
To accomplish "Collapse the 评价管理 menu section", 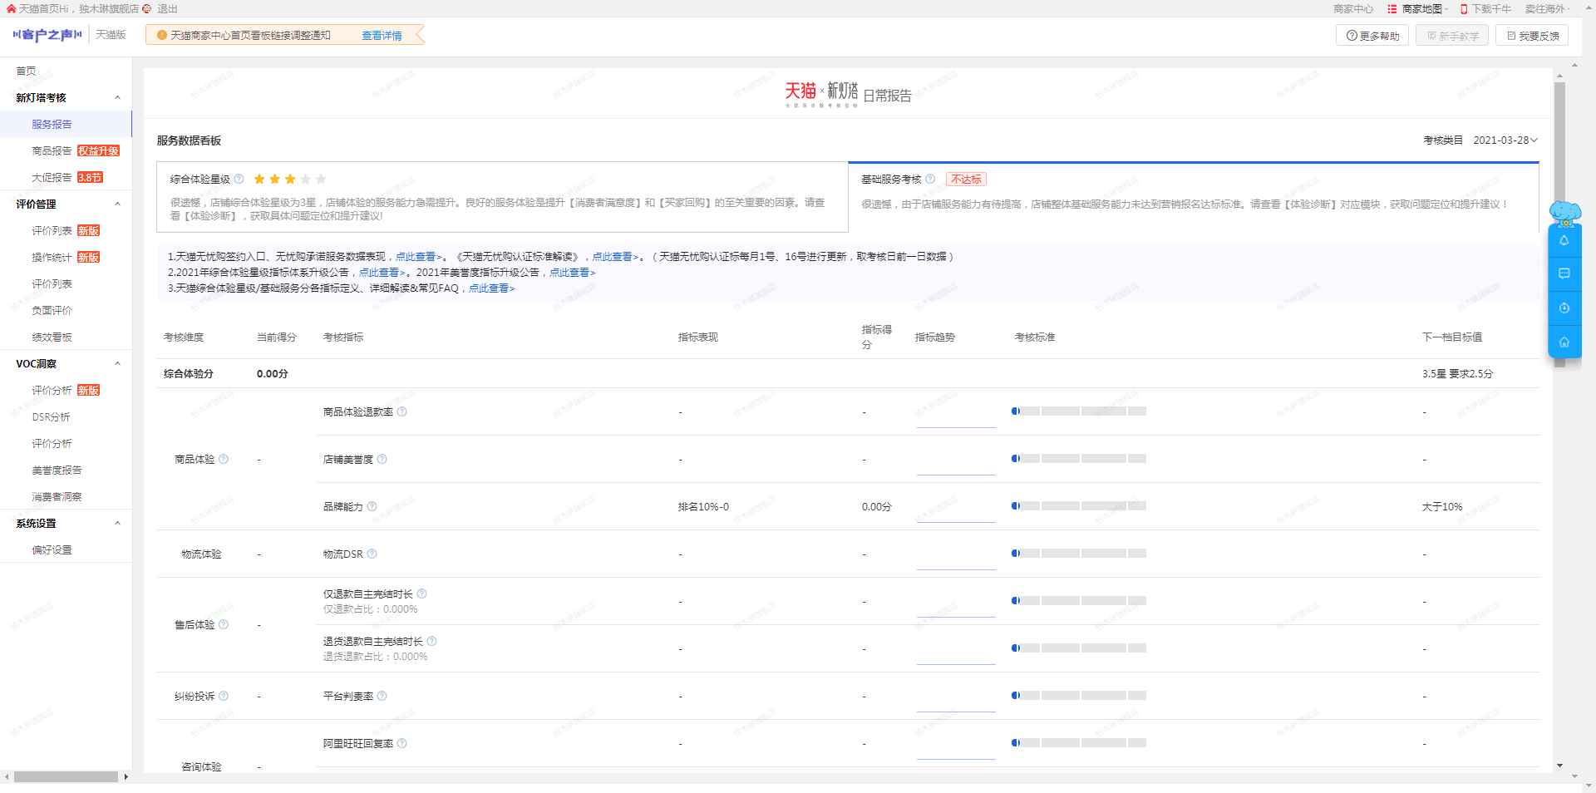I will point(117,204).
